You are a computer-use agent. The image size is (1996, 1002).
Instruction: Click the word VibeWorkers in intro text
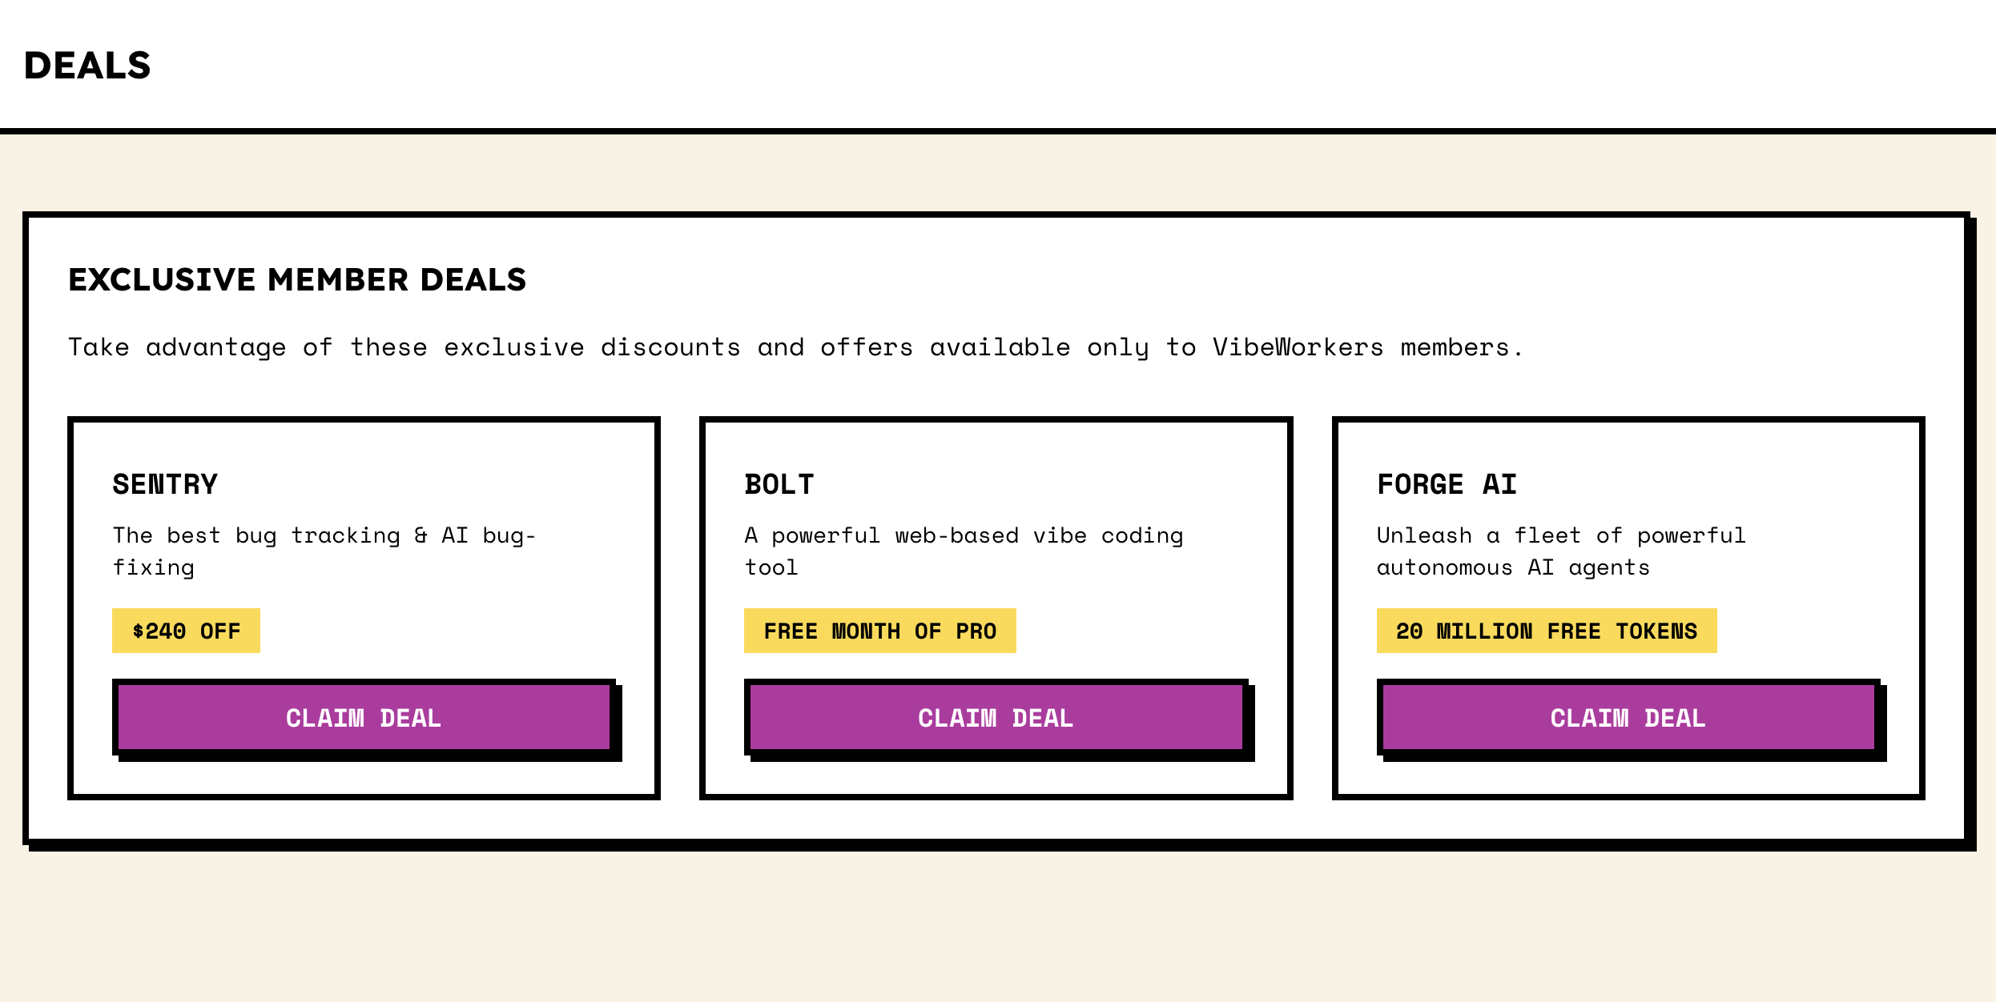point(1298,347)
